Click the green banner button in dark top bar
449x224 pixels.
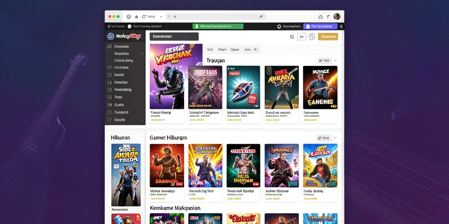pos(218,26)
